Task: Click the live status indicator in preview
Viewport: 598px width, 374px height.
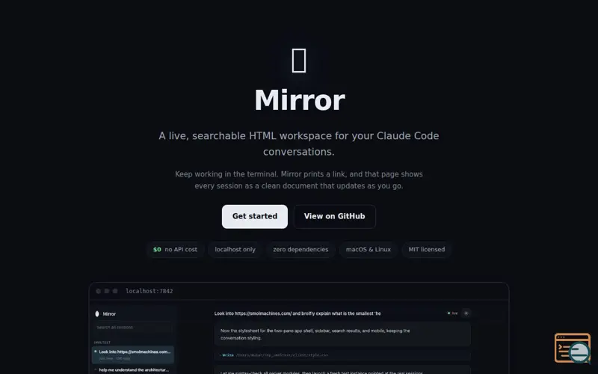Action: 452,313
